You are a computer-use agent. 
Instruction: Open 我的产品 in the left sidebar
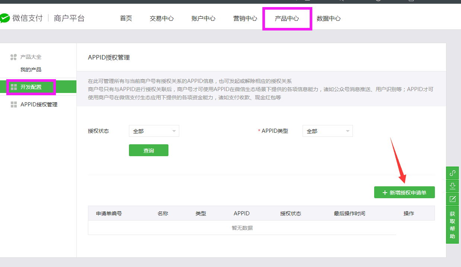(31, 70)
